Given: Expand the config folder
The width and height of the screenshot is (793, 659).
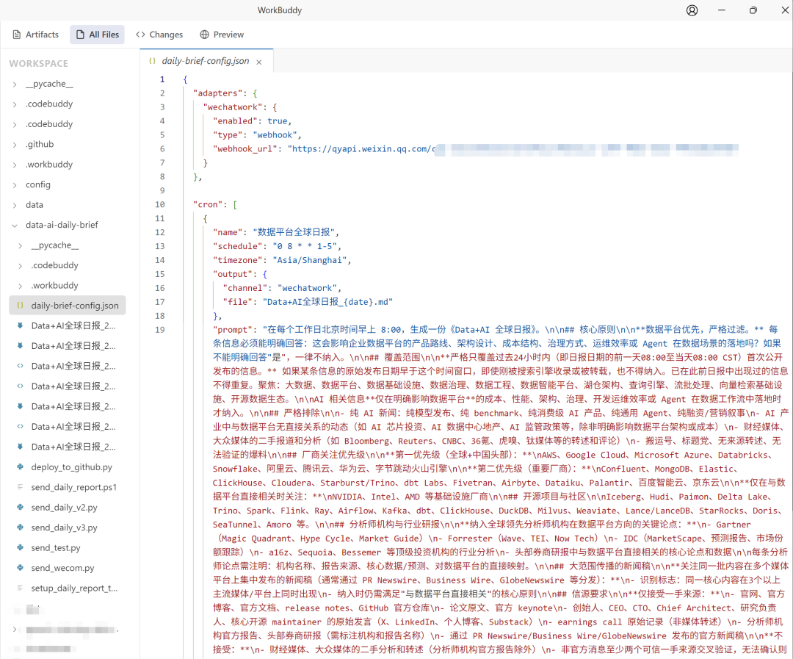Looking at the screenshot, I should 15,185.
